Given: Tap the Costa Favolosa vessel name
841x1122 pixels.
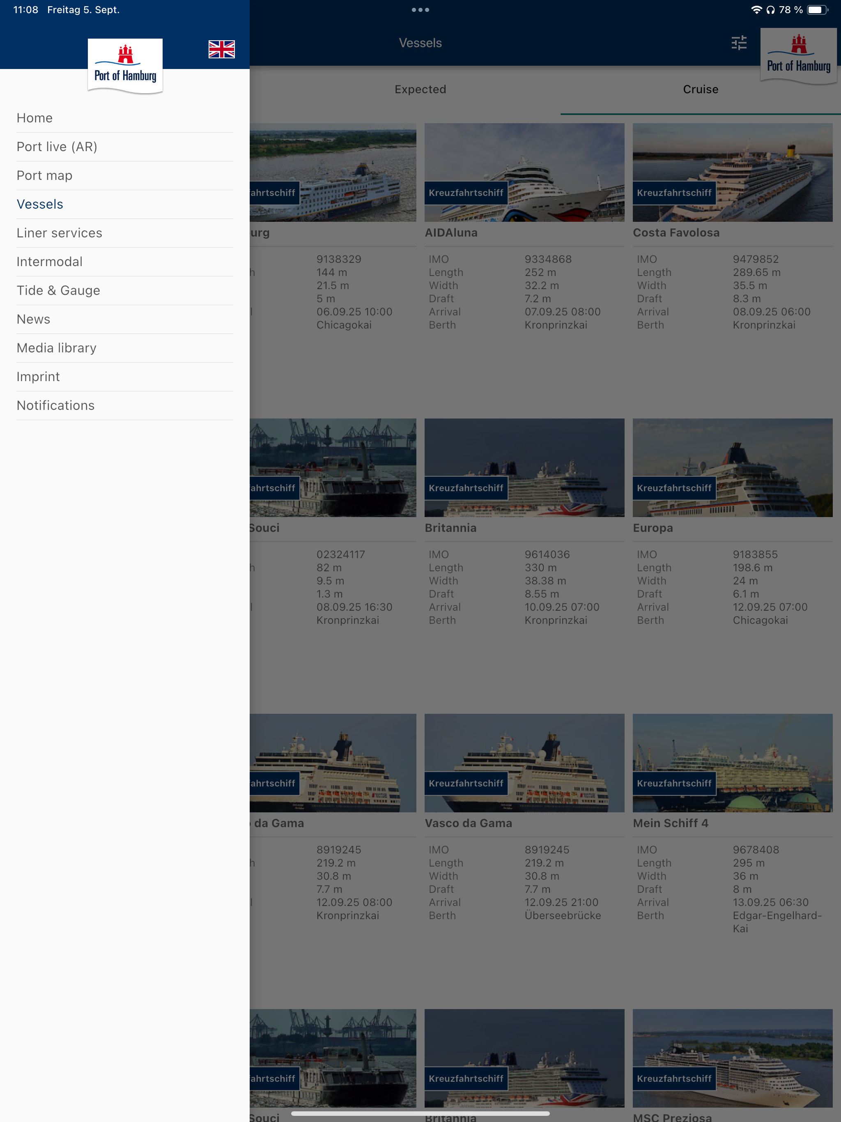Looking at the screenshot, I should pos(676,233).
